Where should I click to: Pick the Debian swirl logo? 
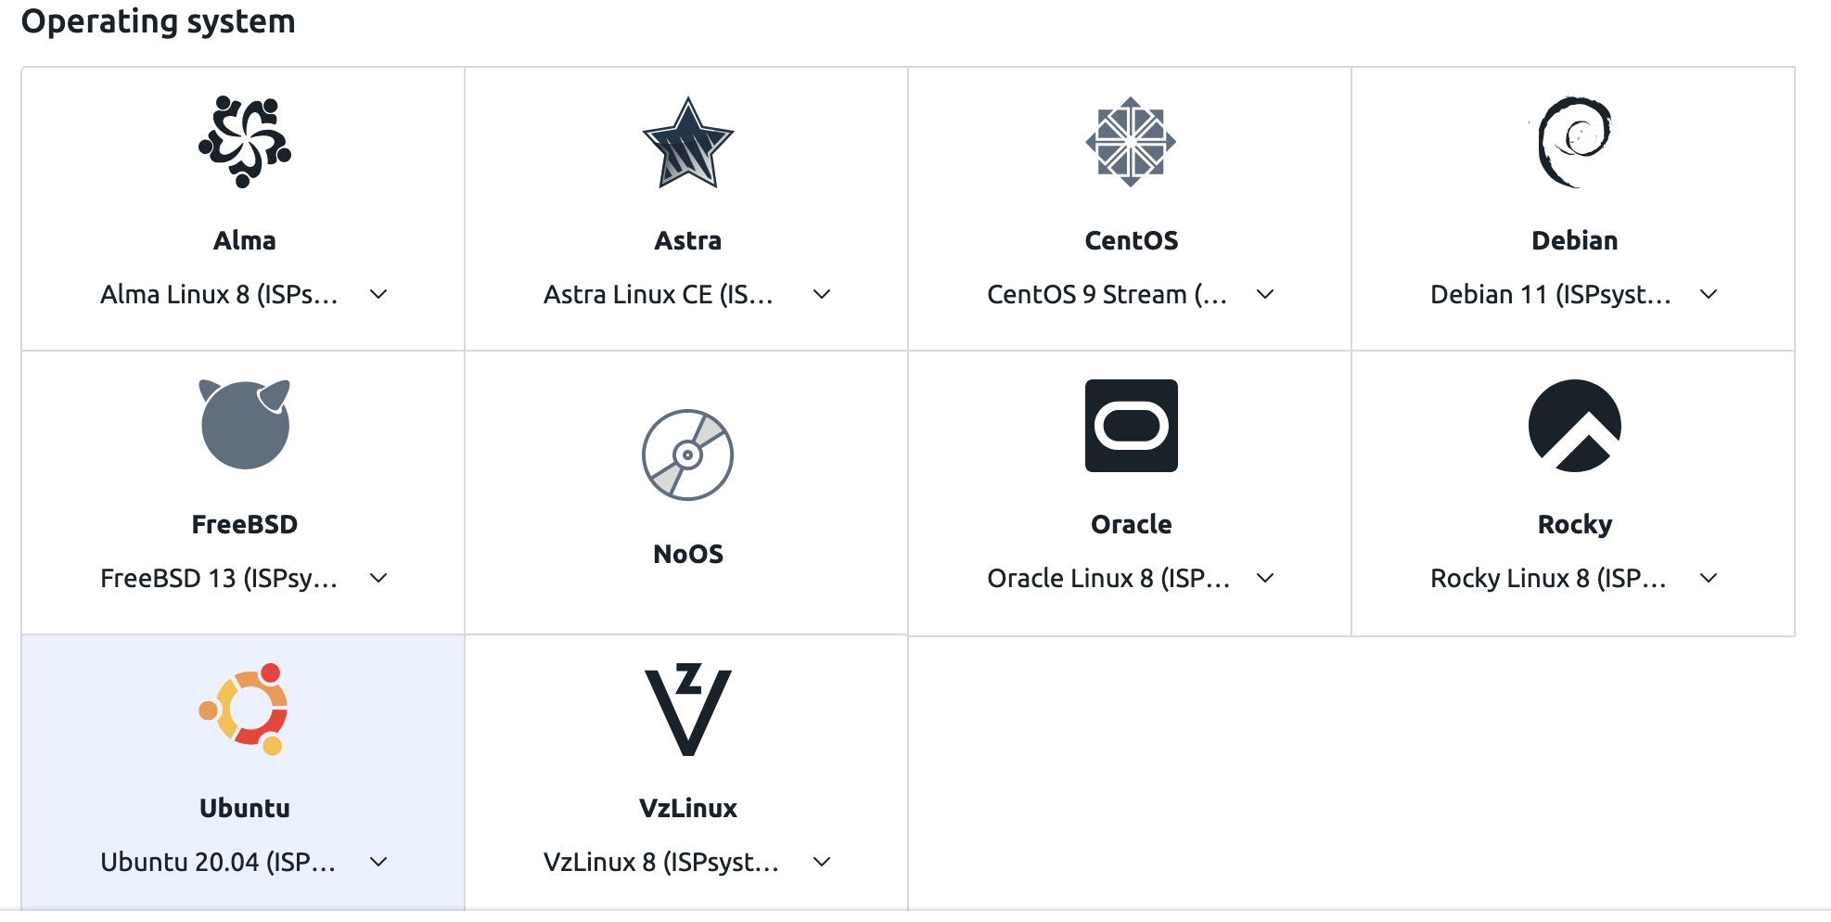pos(1574,142)
